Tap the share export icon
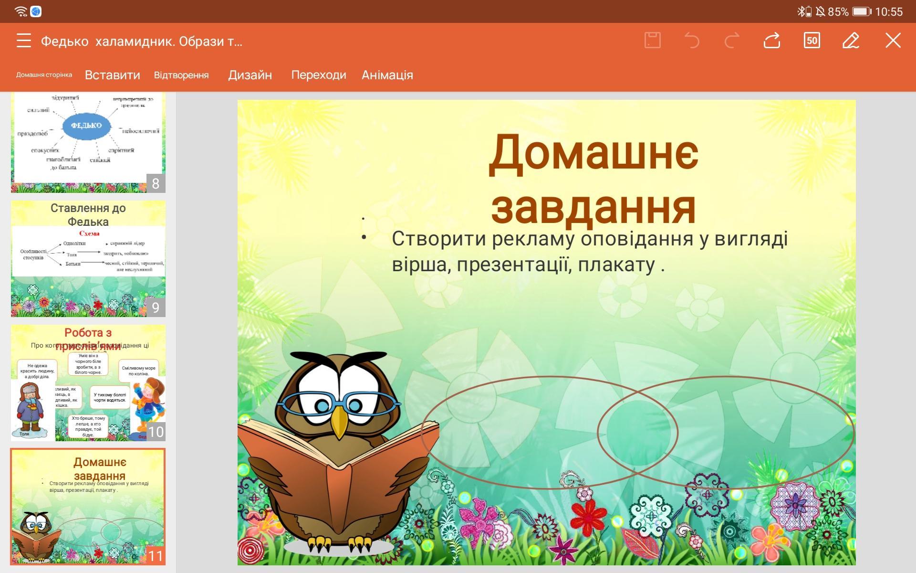Image resolution: width=916 pixels, height=573 pixels. [x=771, y=41]
